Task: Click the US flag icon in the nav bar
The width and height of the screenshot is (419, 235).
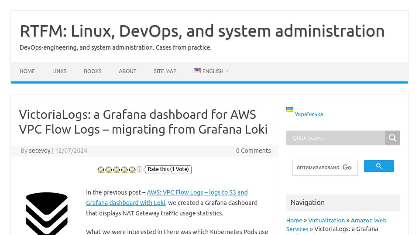Action: click(x=197, y=70)
